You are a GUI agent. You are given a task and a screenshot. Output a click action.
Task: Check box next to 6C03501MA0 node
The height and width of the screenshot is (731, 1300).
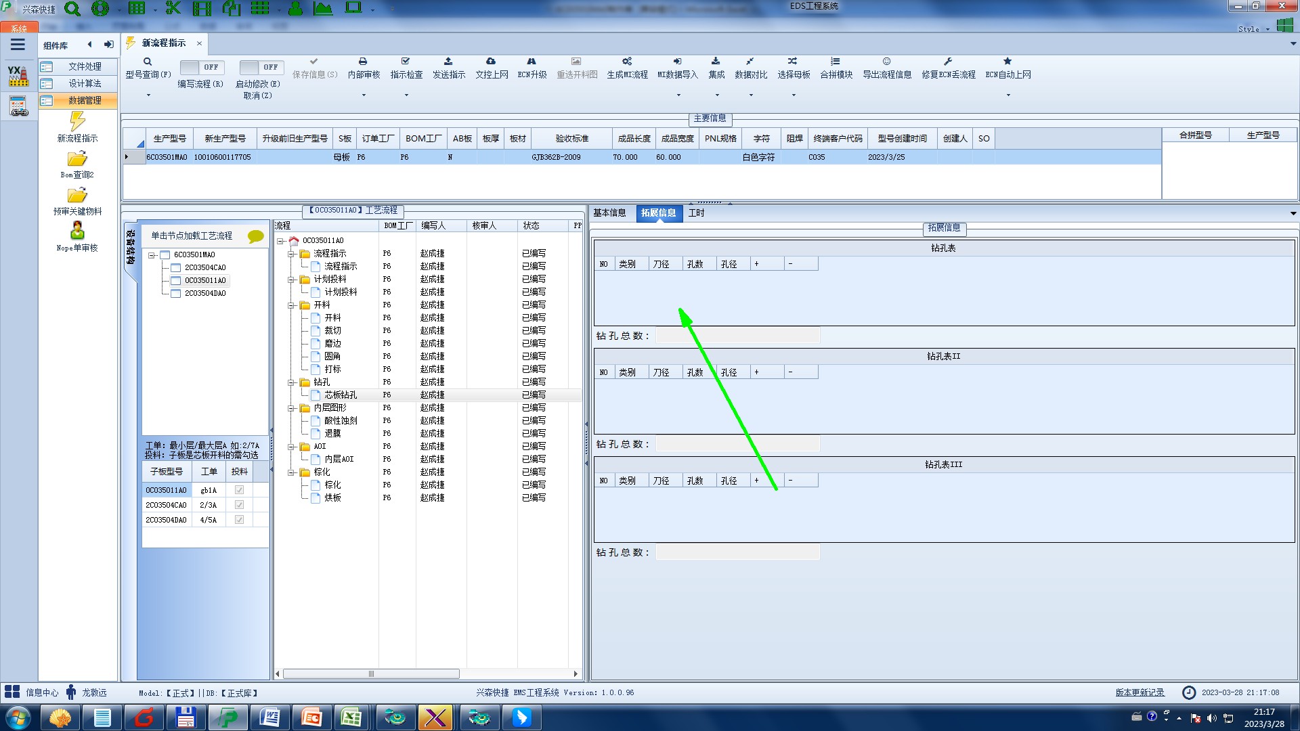click(x=165, y=255)
